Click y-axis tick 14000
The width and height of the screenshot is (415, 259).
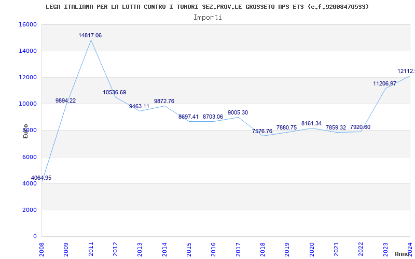[x=28, y=51]
